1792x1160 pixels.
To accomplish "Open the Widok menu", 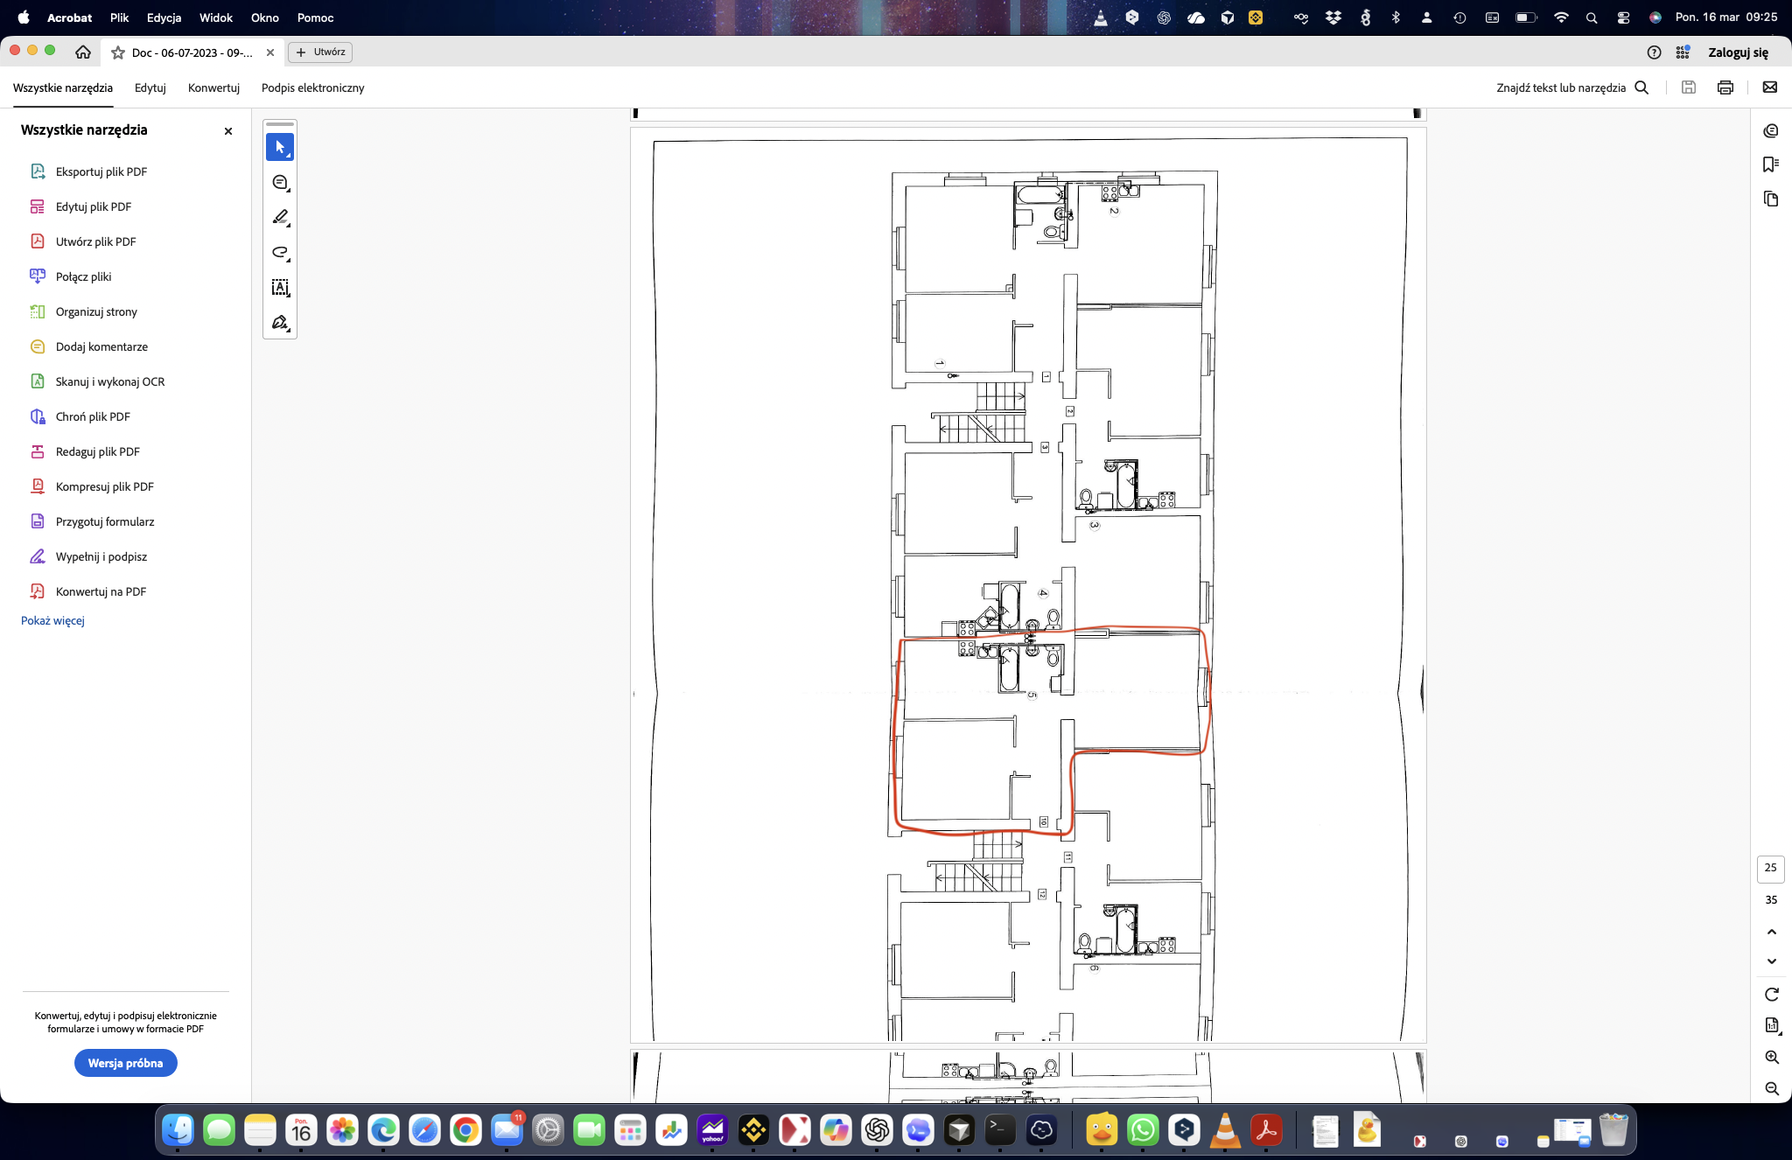I will coord(215,17).
